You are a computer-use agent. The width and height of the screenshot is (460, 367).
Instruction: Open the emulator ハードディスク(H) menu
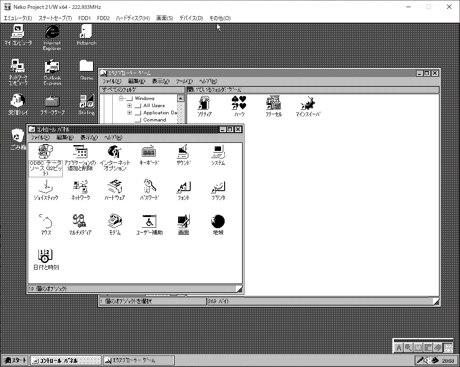click(x=132, y=18)
